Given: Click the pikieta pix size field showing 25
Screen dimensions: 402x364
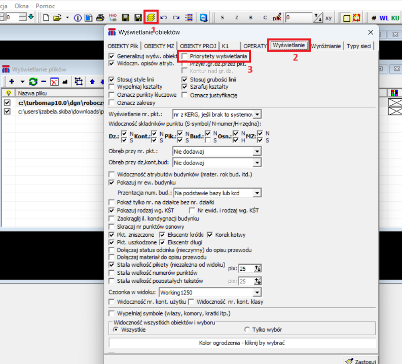Looking at the screenshot, I should (x=246, y=268).
